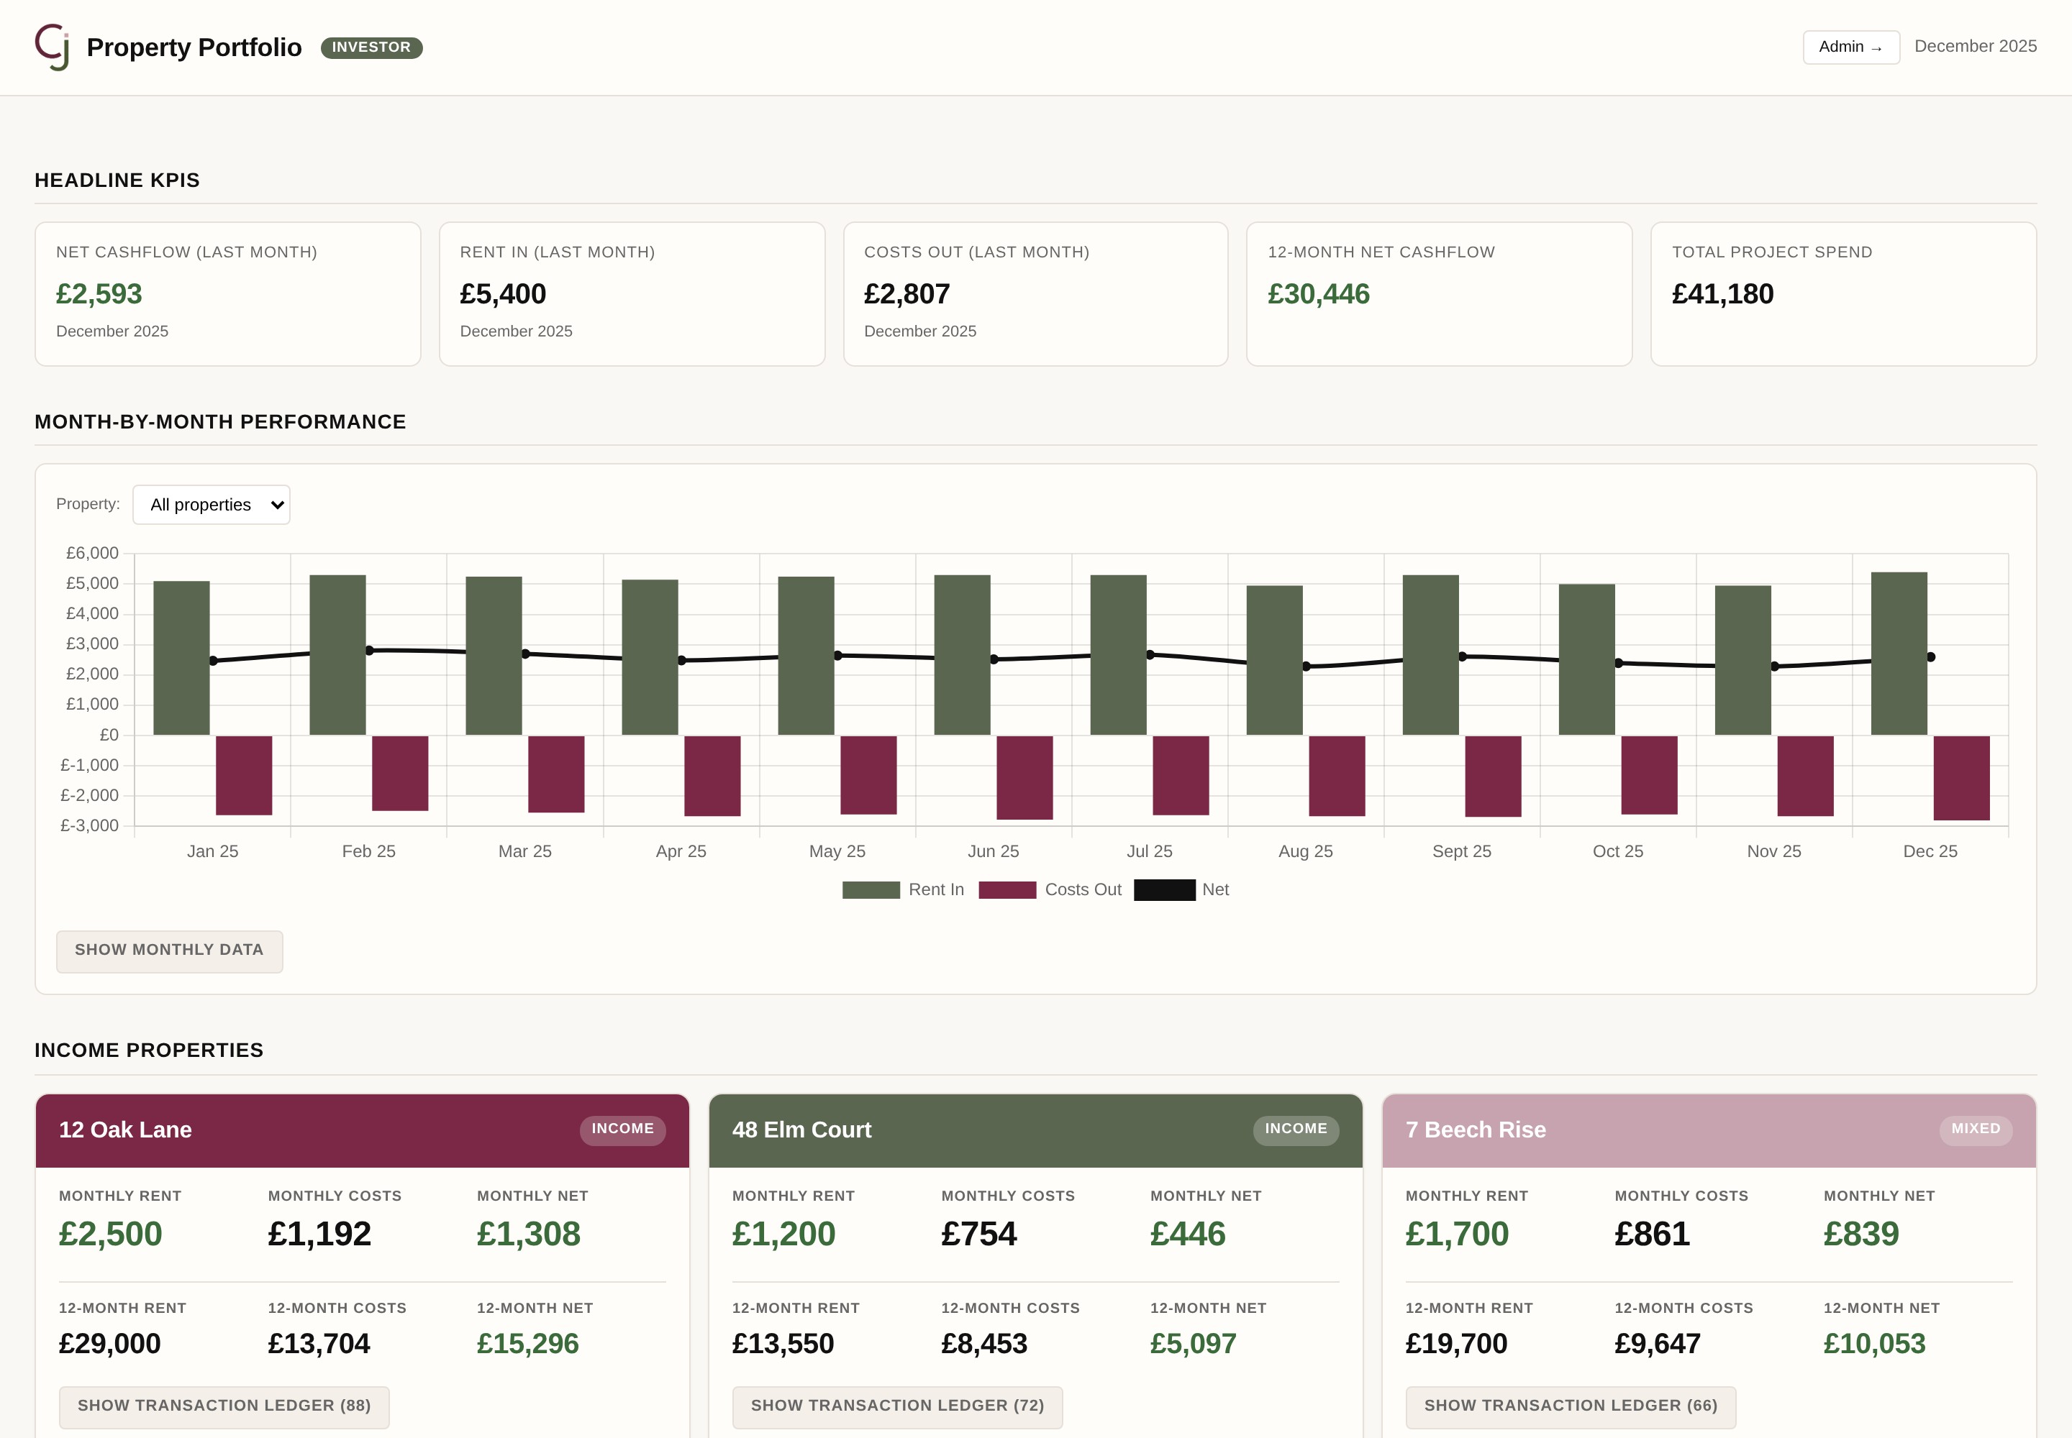Click the INVESTOR badge
This screenshot has height=1438, width=2072.
371,47
